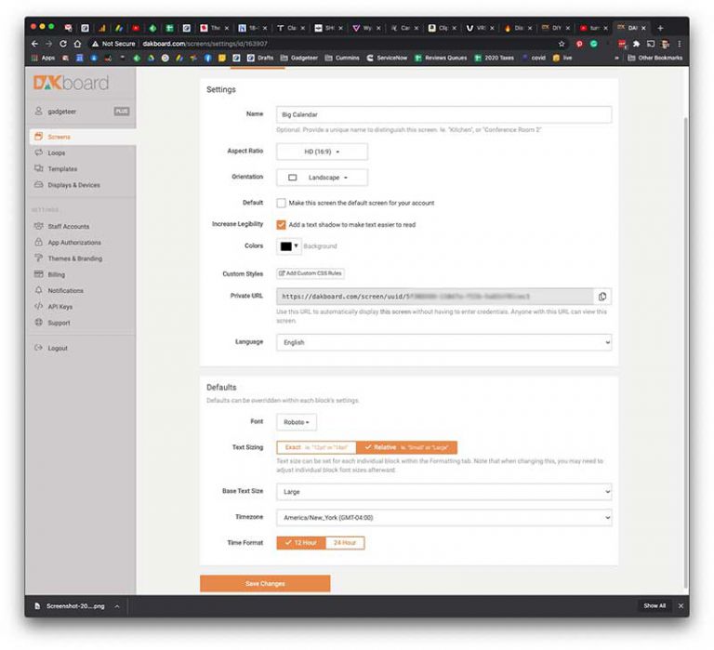Screen dimensions: 714x650
Task: Click the Save Changes button
Action: tap(265, 584)
